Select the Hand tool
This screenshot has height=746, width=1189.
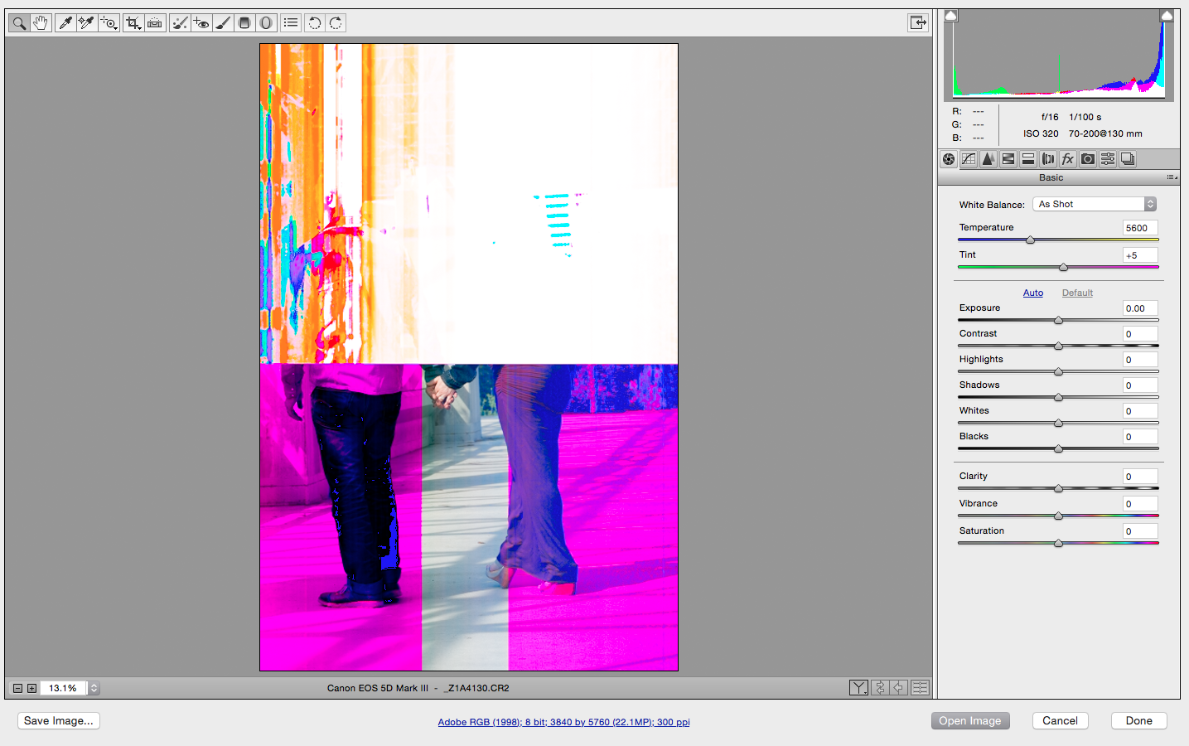pos(40,22)
